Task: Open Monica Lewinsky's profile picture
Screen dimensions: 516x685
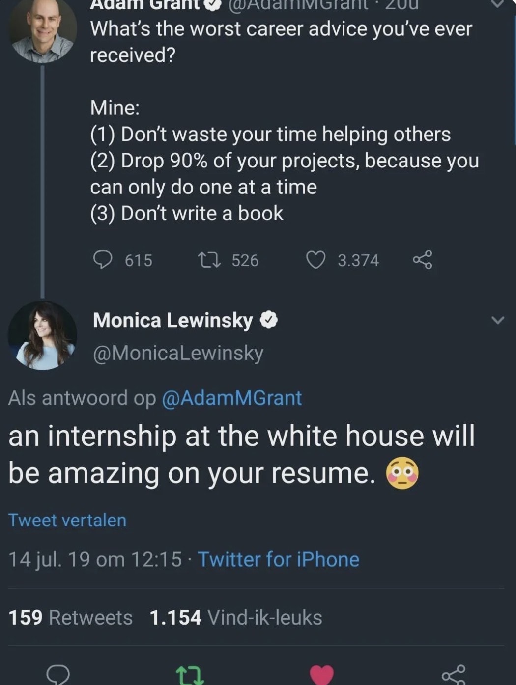Action: click(42, 335)
